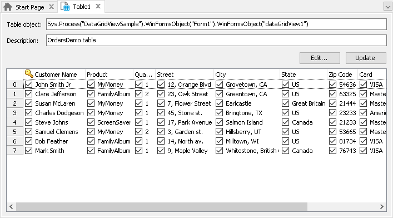The image size is (393, 218).
Task: Click the Whitestone, British city cell
Action: pyautogui.click(x=252, y=151)
